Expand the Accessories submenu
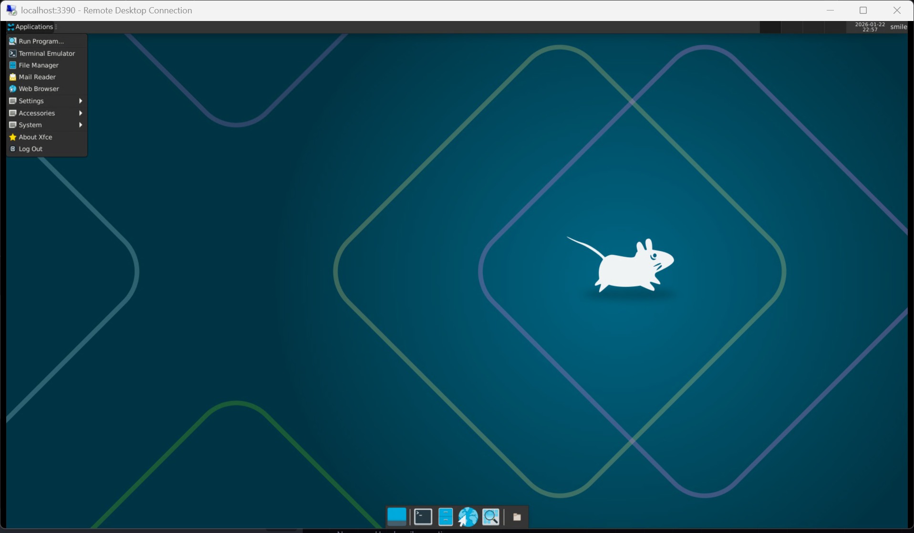Image resolution: width=914 pixels, height=533 pixels. pos(36,113)
